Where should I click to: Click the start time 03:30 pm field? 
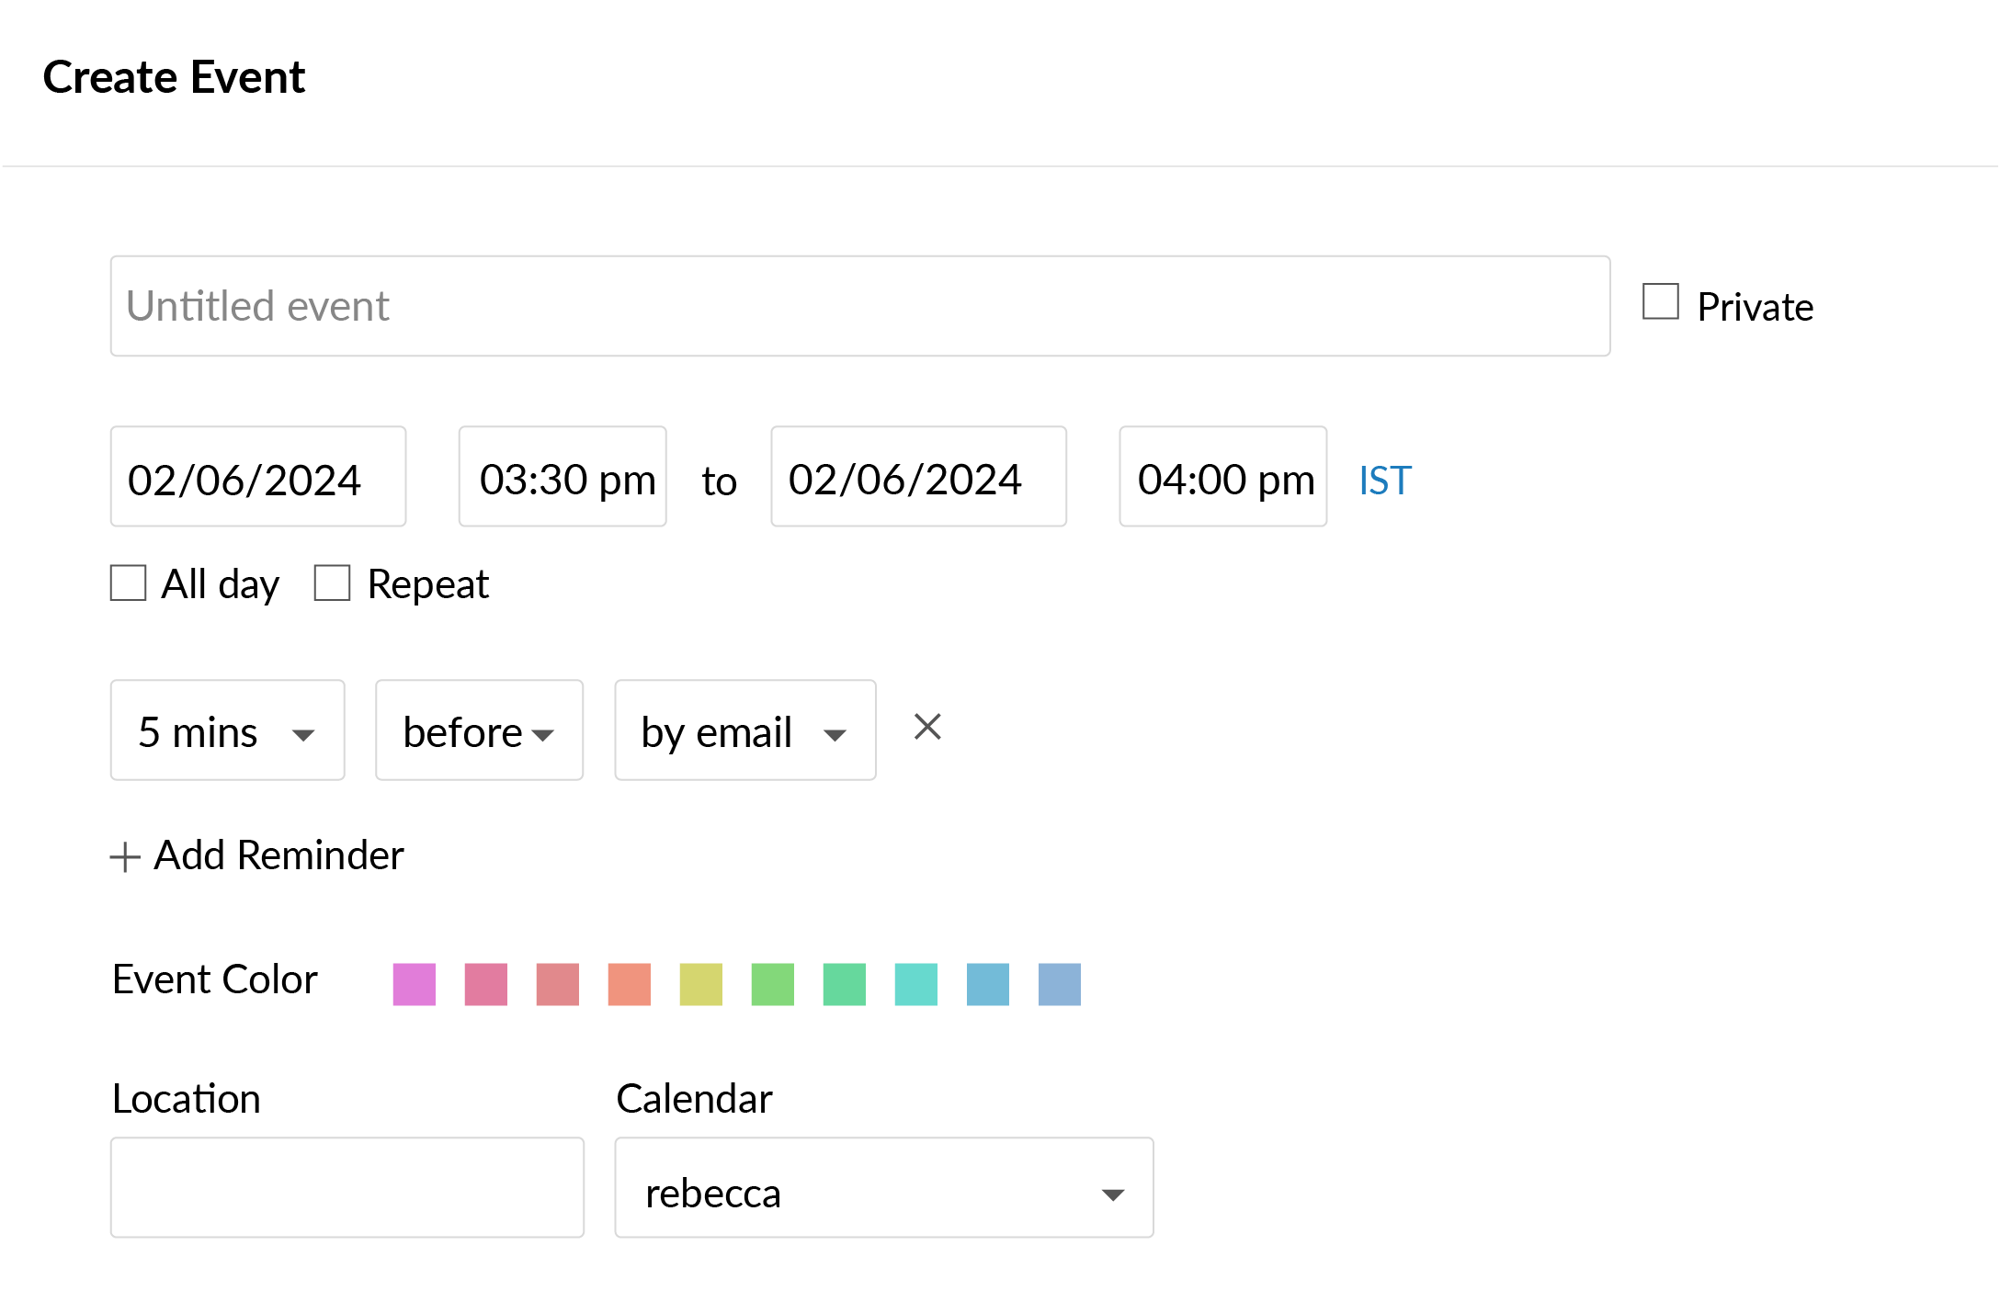(562, 477)
